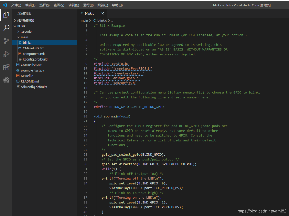Click the info icon beside README.md
Screen dimensions: 289x216
point(18,81)
